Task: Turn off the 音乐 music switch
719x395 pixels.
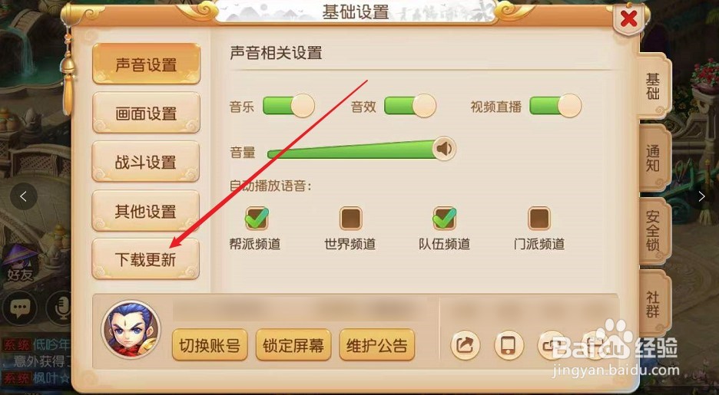Action: [x=288, y=106]
